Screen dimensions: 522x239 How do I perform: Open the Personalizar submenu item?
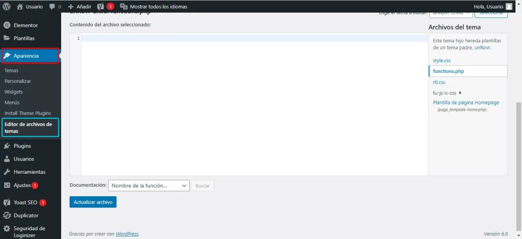click(18, 81)
